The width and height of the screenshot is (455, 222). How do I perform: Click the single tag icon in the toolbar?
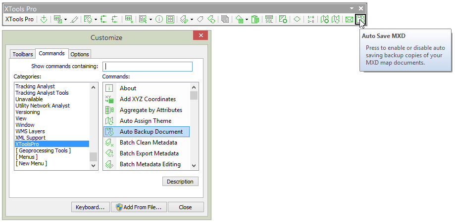click(200, 19)
